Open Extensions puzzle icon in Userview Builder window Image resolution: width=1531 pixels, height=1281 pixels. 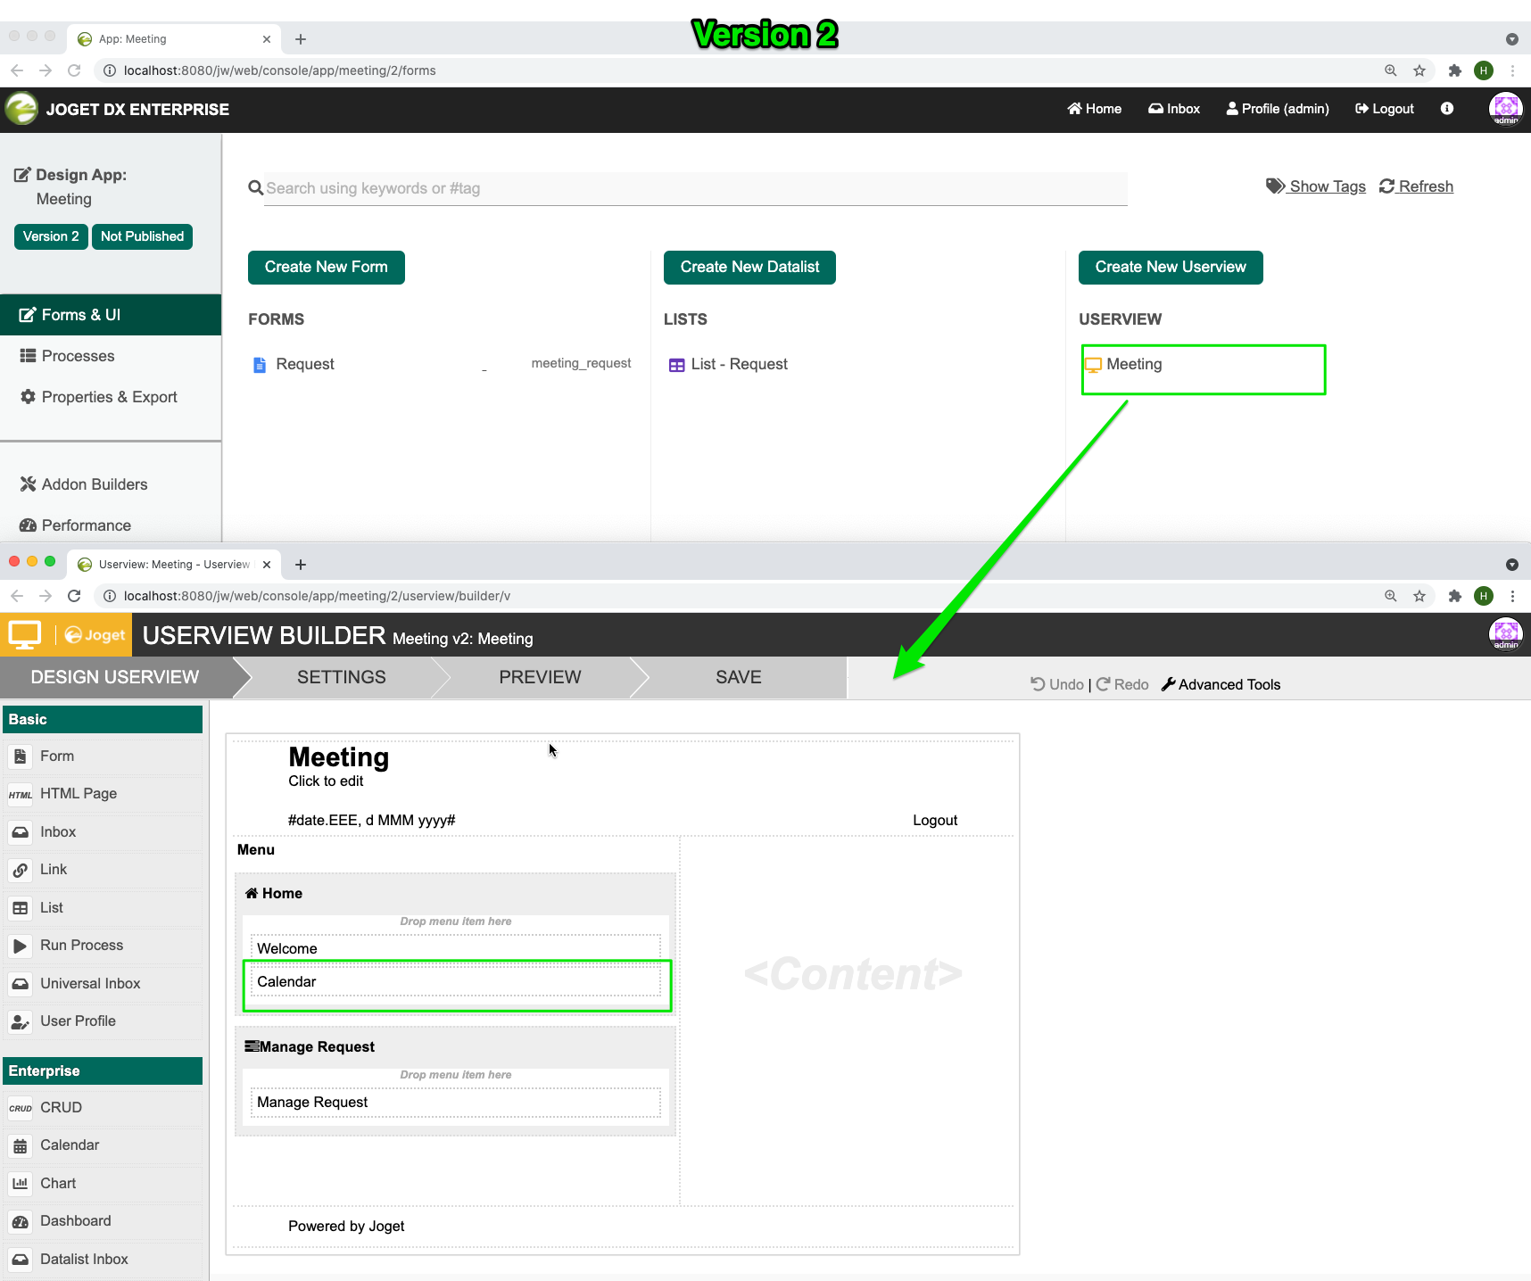tap(1455, 596)
